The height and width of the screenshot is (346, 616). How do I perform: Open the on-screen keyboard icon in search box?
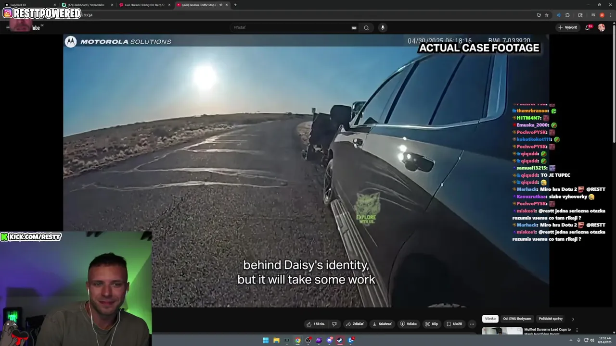point(354,27)
